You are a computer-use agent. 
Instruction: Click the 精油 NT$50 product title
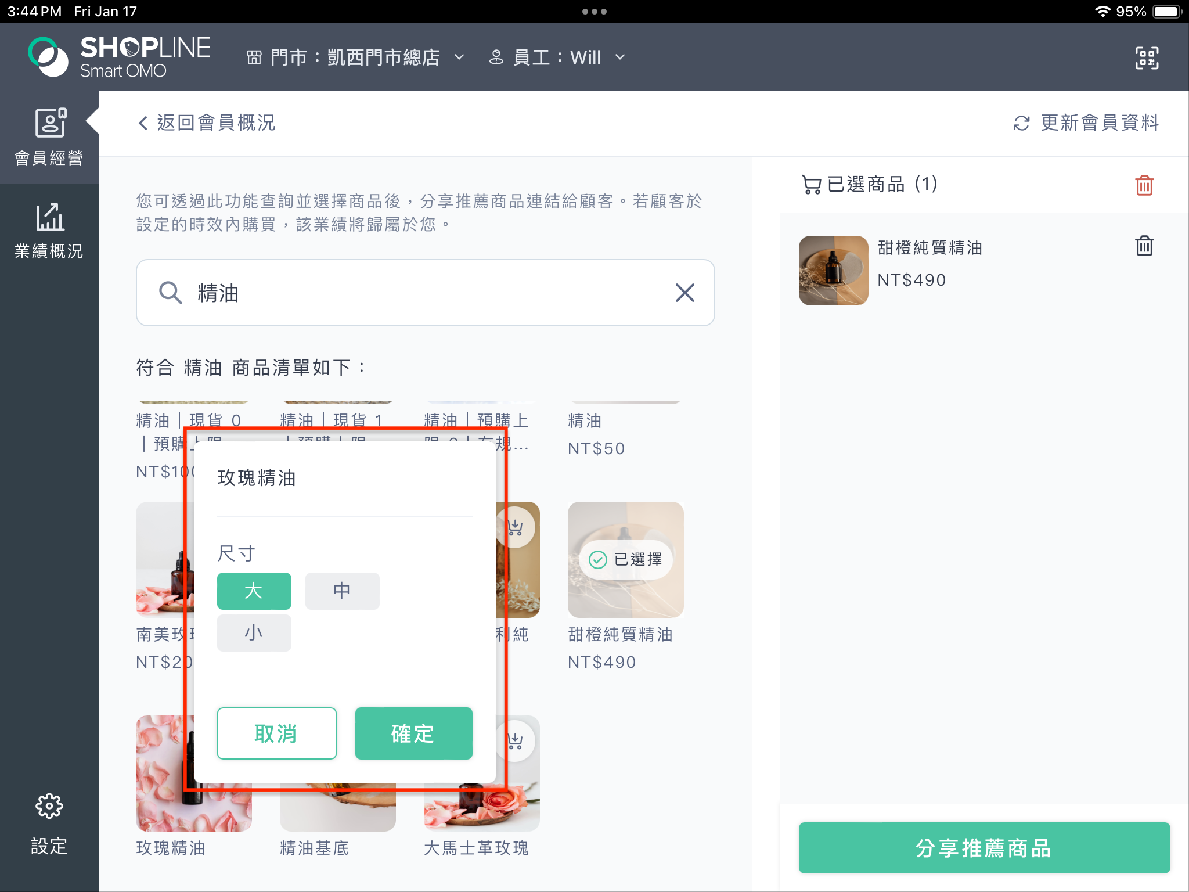[585, 420]
